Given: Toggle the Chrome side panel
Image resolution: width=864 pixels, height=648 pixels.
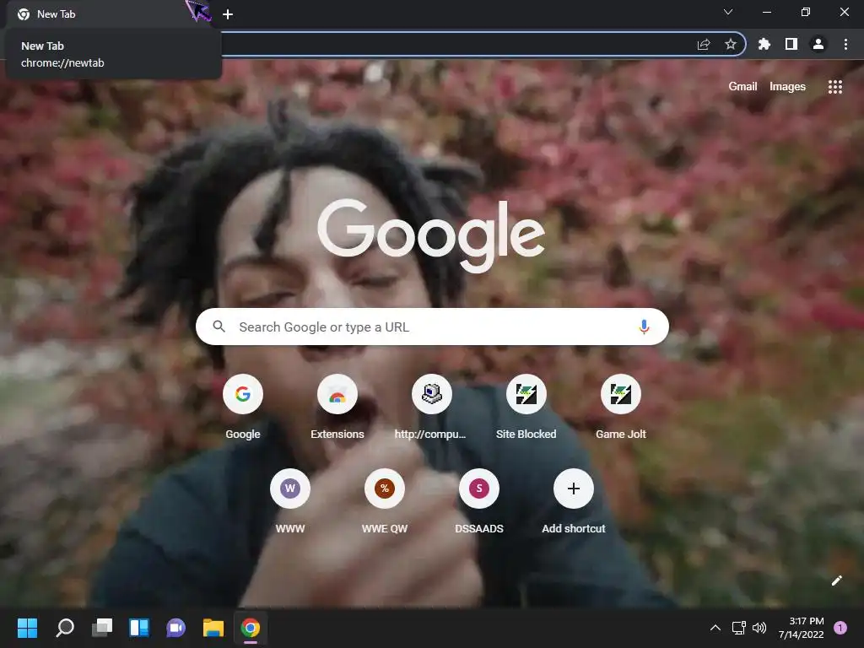Looking at the screenshot, I should [791, 45].
